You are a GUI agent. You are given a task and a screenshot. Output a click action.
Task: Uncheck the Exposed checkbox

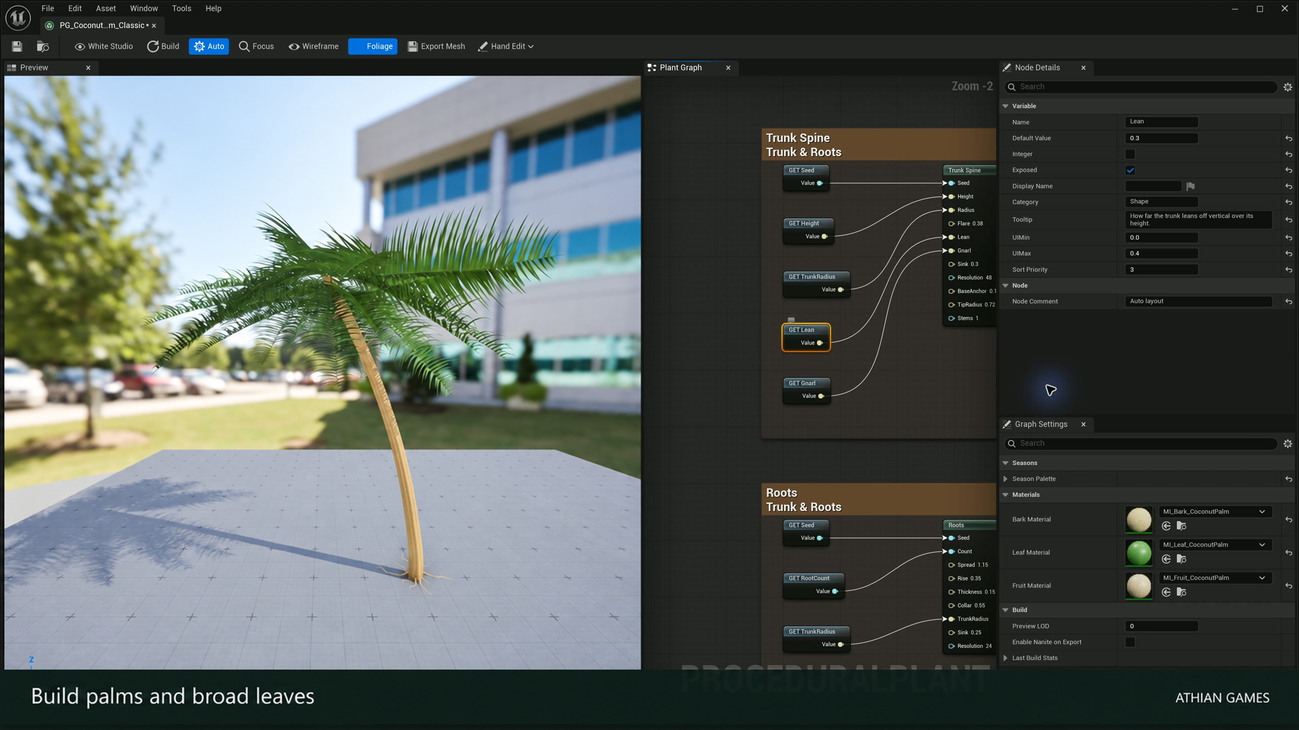point(1130,170)
